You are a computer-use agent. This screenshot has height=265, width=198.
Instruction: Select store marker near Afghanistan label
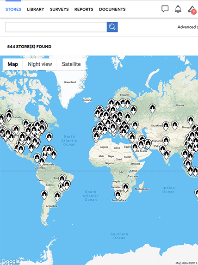click(166, 141)
